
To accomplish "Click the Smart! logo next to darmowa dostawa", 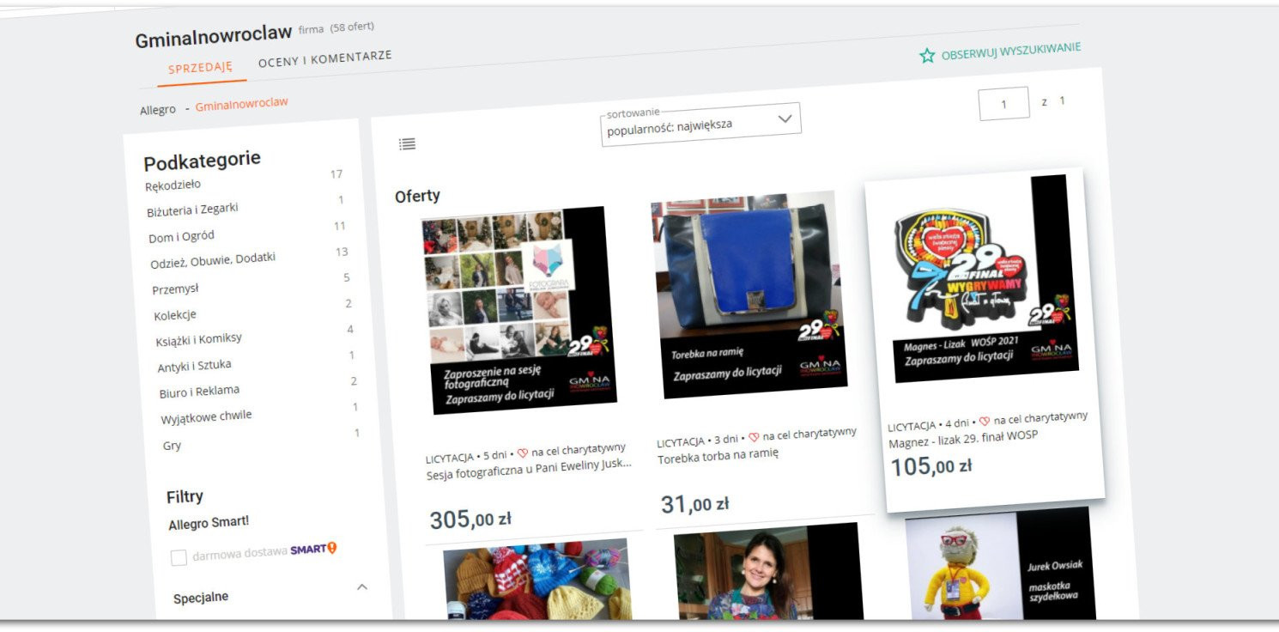I will tap(313, 549).
